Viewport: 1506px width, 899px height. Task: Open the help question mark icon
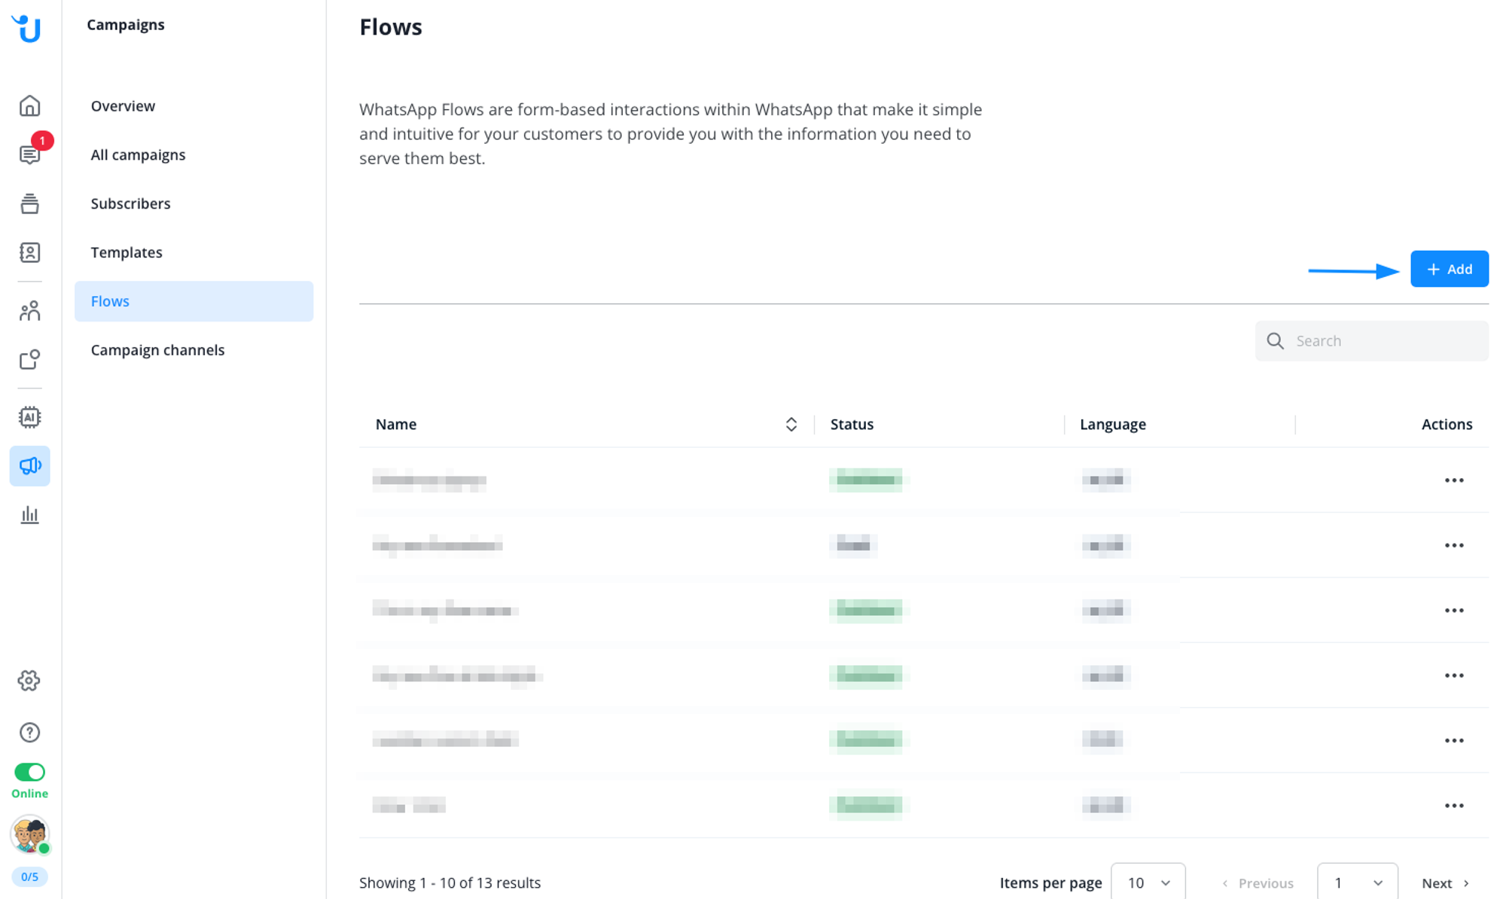(29, 732)
